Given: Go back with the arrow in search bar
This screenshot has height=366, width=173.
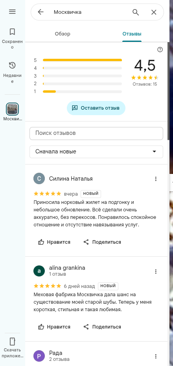Looking at the screenshot, I should tap(41, 12).
